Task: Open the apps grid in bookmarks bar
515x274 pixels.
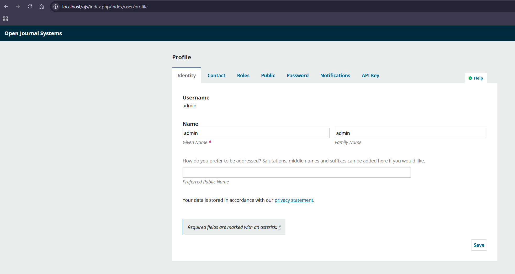Action: click(5, 19)
